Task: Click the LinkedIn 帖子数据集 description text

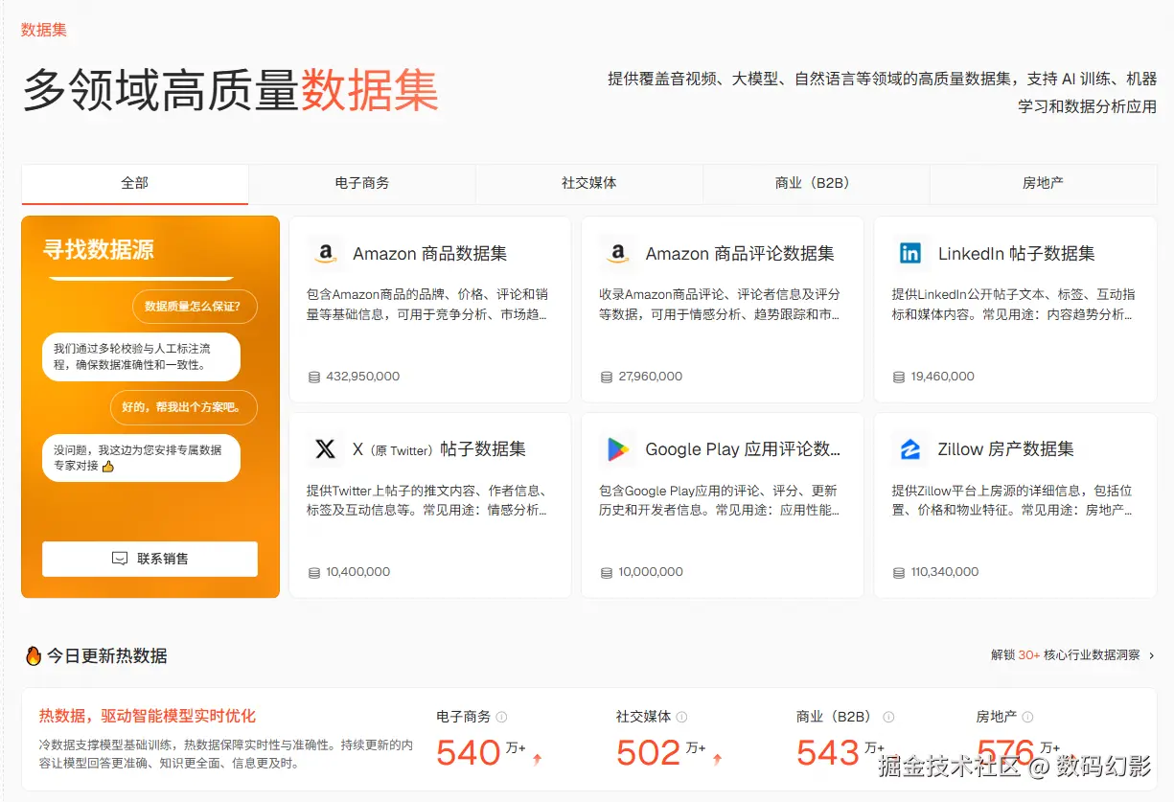Action: 1014,305
